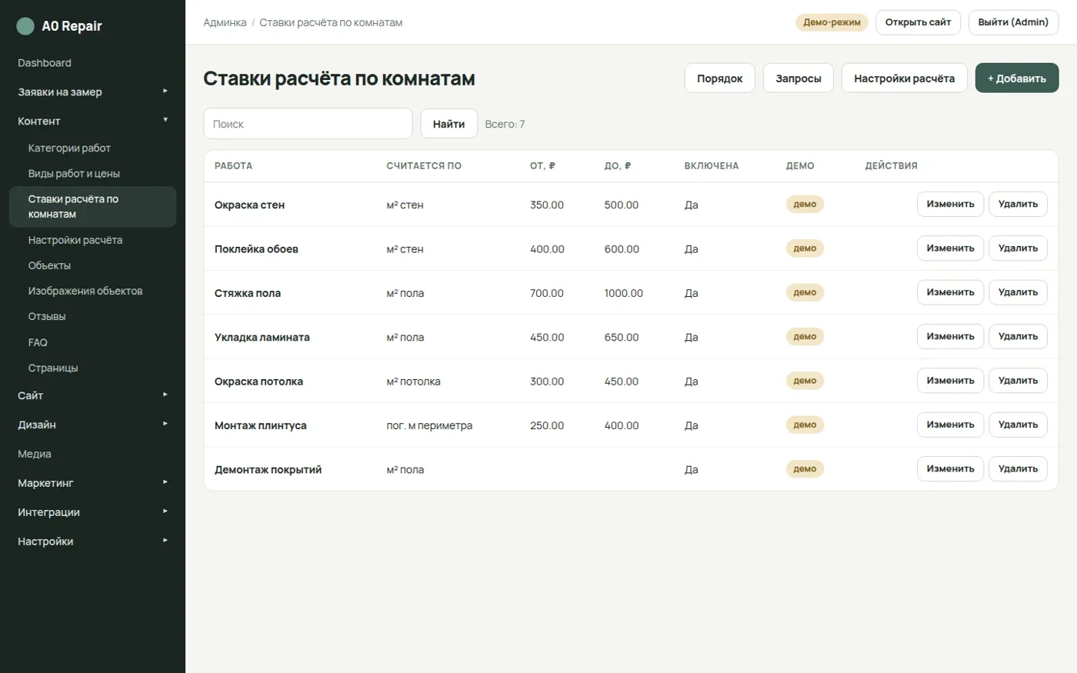Edit the Окраска стен row
The height and width of the screenshot is (673, 1077).
950,205
